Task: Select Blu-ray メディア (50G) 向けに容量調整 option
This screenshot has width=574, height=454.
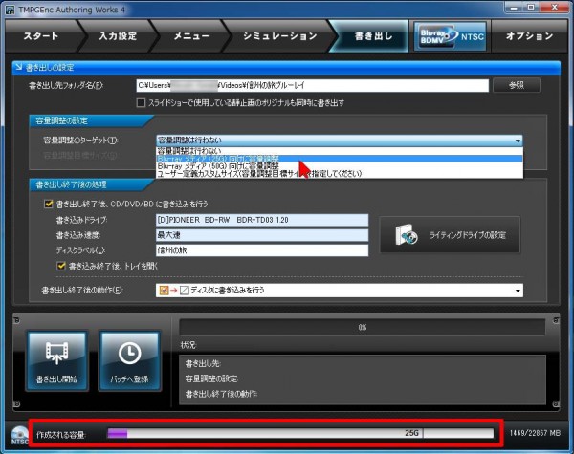Action: [340, 166]
